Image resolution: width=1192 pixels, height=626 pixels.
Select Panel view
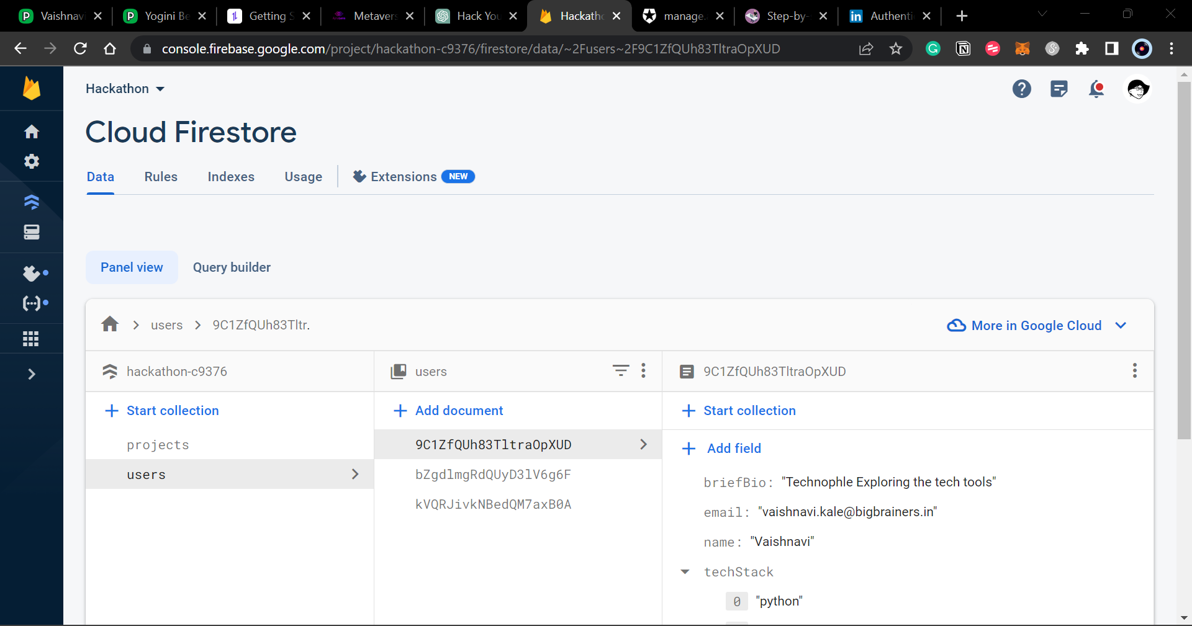click(x=132, y=267)
